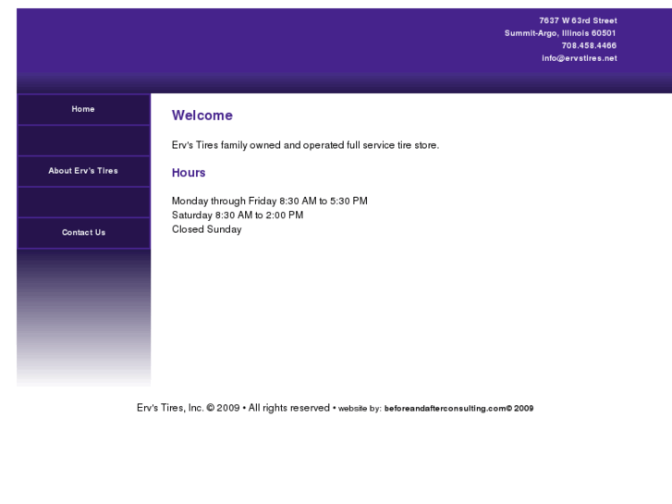672x504 pixels.
Task: Click the Hours heading
Action: click(189, 172)
